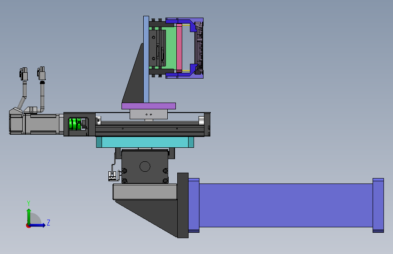Image resolution: width=393 pixels, height=254 pixels.
Task: Select the cyan base plate under the linear actuator
Action: click(x=145, y=142)
